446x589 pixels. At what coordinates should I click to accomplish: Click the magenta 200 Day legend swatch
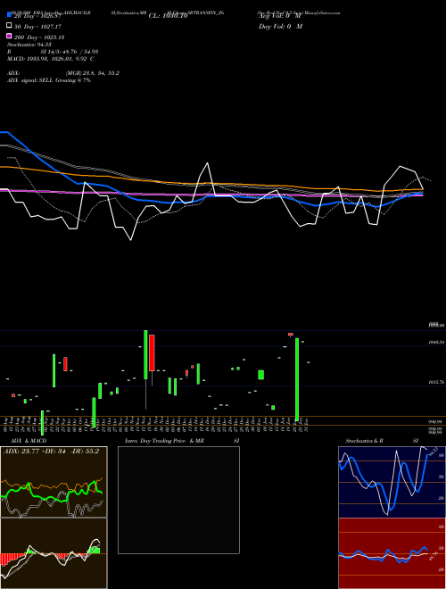tap(9, 36)
